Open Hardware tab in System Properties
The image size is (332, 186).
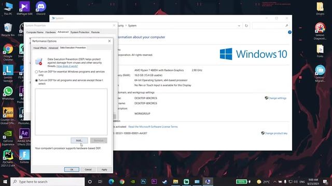tap(50, 32)
